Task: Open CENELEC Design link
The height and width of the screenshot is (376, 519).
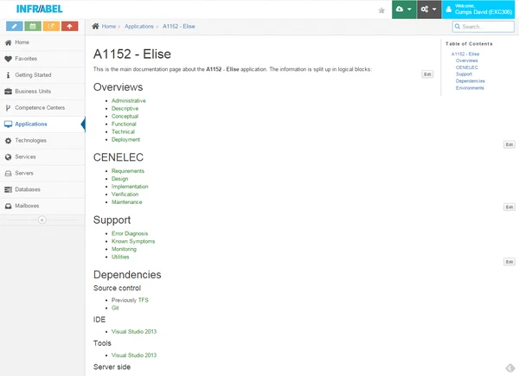Action: (120, 179)
